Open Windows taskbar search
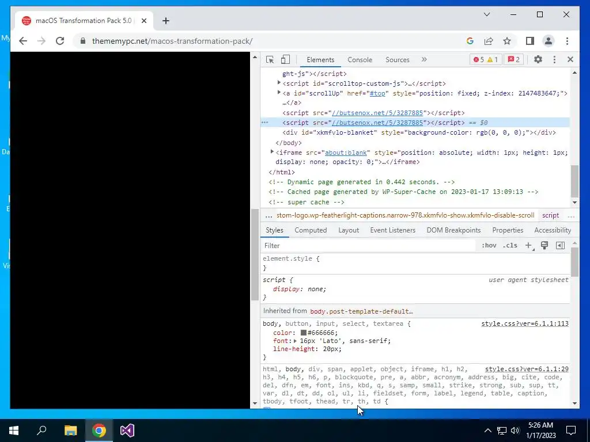590x442 pixels. (x=41, y=430)
